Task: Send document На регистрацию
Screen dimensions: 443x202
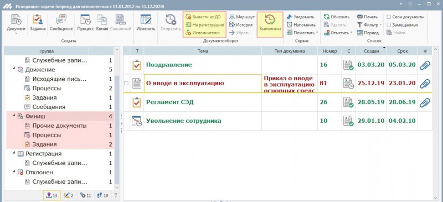Action: [204, 25]
